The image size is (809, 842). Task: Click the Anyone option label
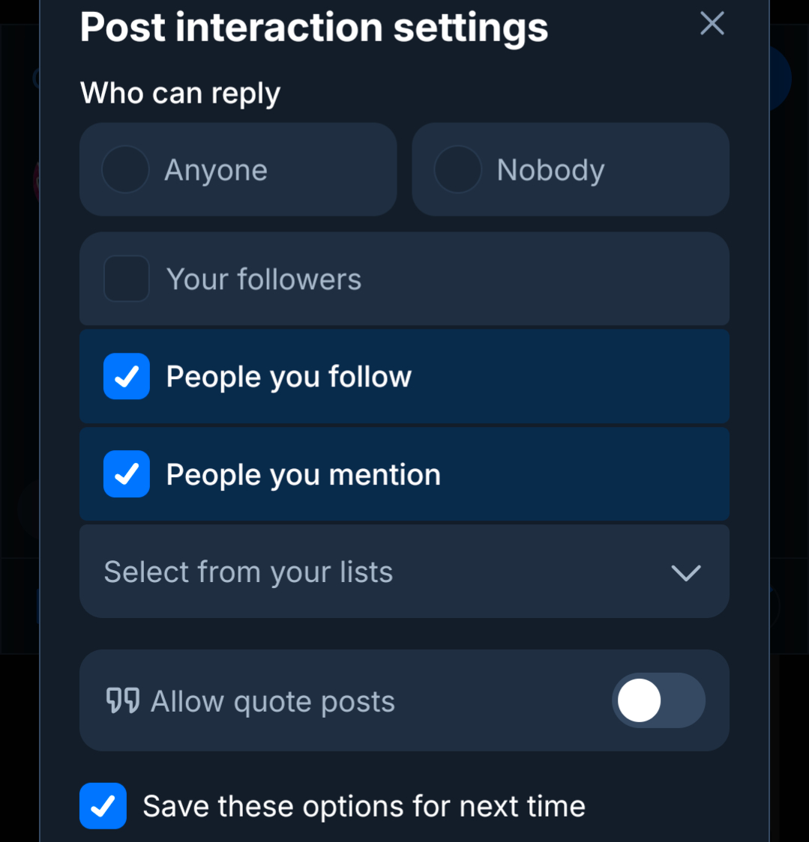[216, 171]
